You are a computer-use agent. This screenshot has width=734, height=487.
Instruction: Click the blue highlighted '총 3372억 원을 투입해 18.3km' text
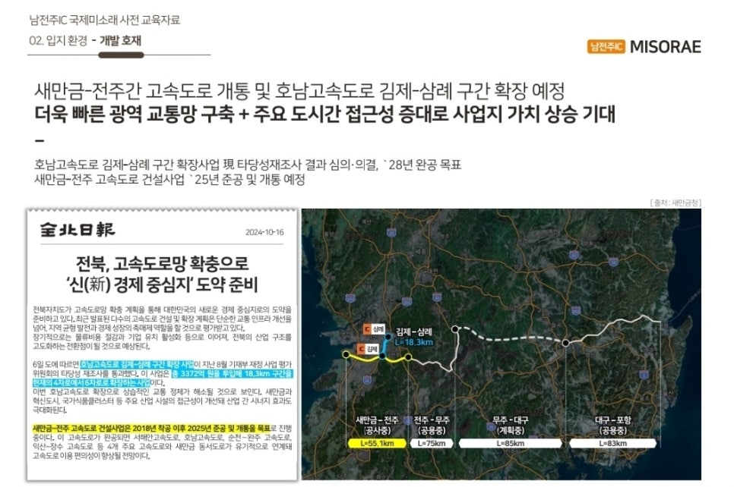tap(232, 373)
